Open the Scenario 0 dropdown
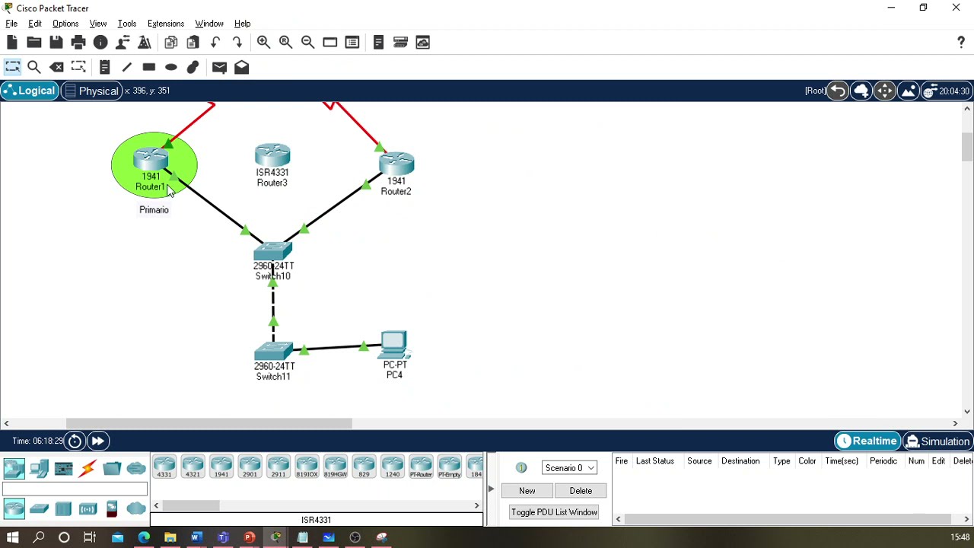The width and height of the screenshot is (974, 548). coord(569,468)
